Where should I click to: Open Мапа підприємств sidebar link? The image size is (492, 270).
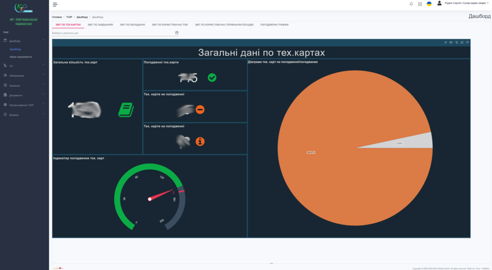[x=21, y=57]
